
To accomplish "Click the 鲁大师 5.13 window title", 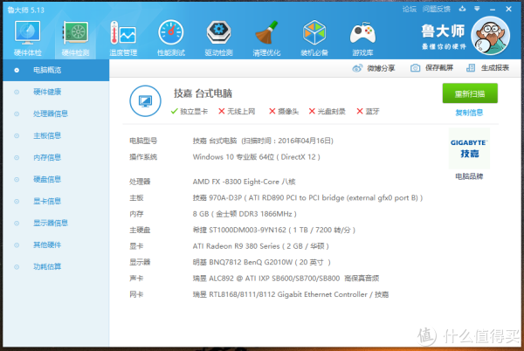I will (25, 10).
